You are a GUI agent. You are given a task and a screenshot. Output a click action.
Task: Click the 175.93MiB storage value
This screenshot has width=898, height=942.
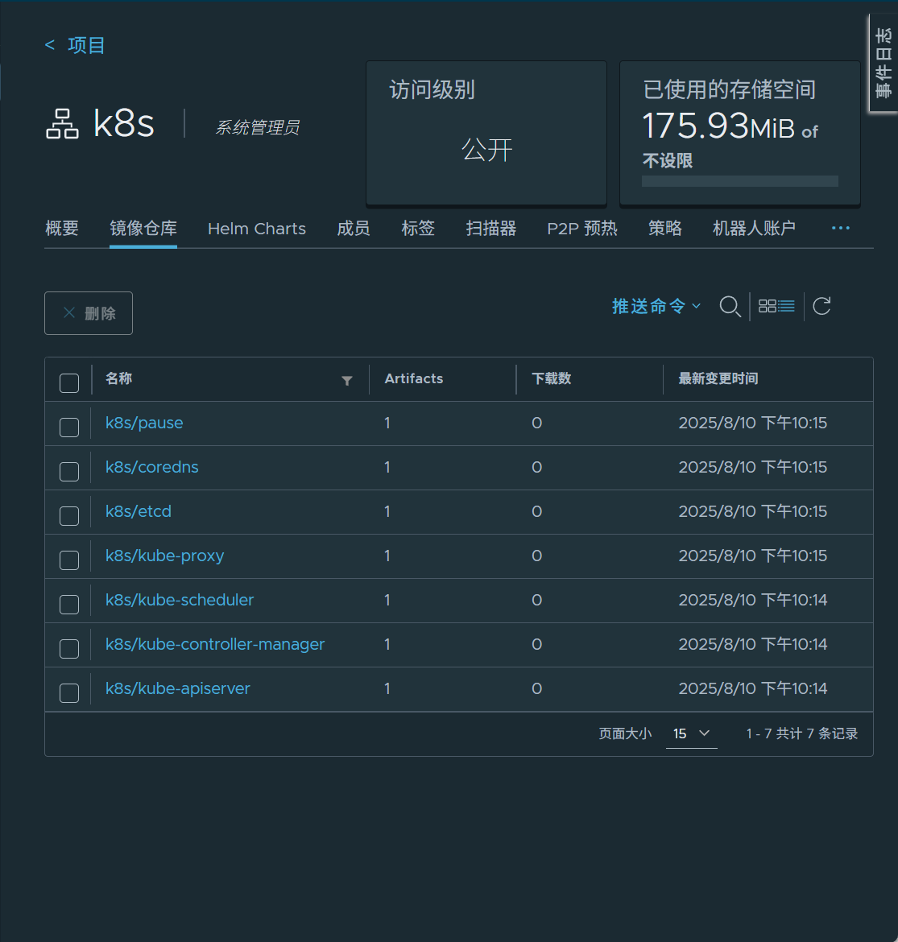click(718, 126)
